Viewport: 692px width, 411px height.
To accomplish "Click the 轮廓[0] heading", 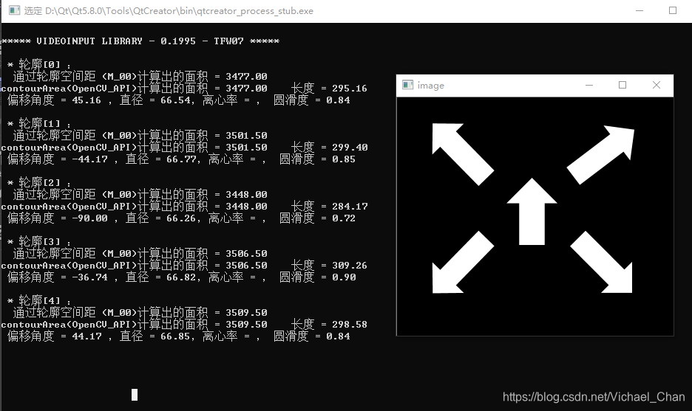I will pyautogui.click(x=38, y=64).
